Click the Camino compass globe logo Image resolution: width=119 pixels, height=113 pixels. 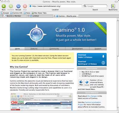point(37,34)
